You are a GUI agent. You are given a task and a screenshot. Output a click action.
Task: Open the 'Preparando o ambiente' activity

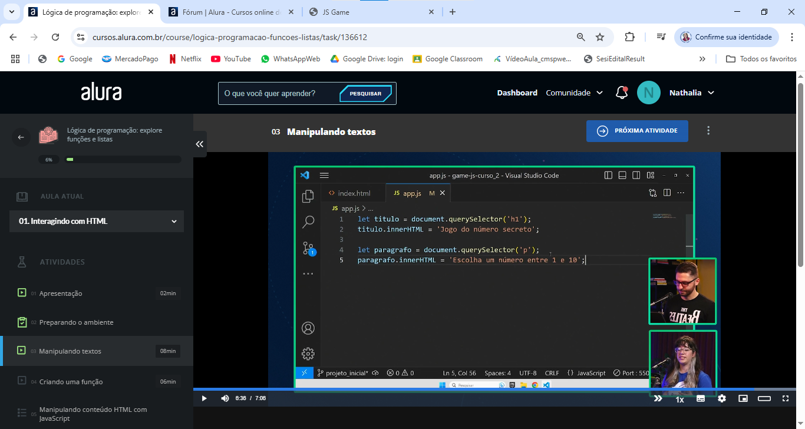(x=97, y=322)
